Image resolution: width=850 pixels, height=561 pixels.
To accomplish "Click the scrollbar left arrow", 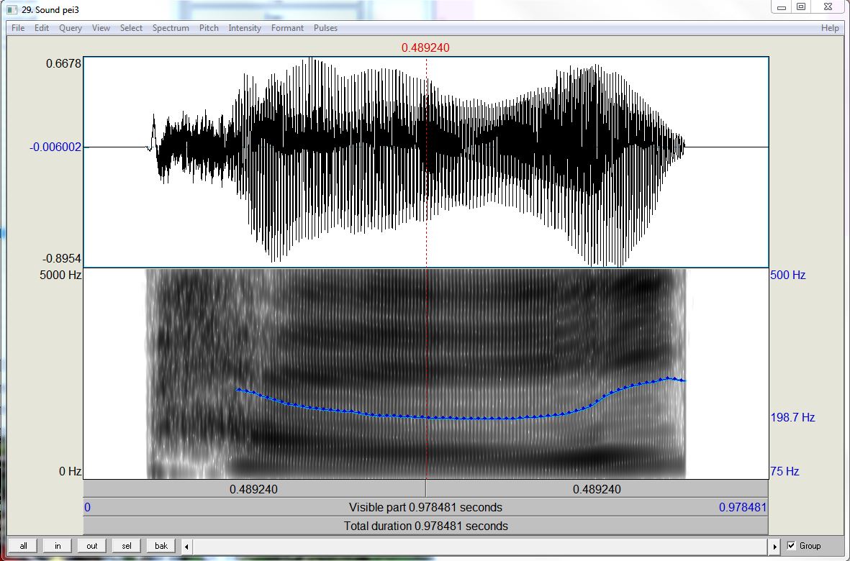I will (186, 547).
